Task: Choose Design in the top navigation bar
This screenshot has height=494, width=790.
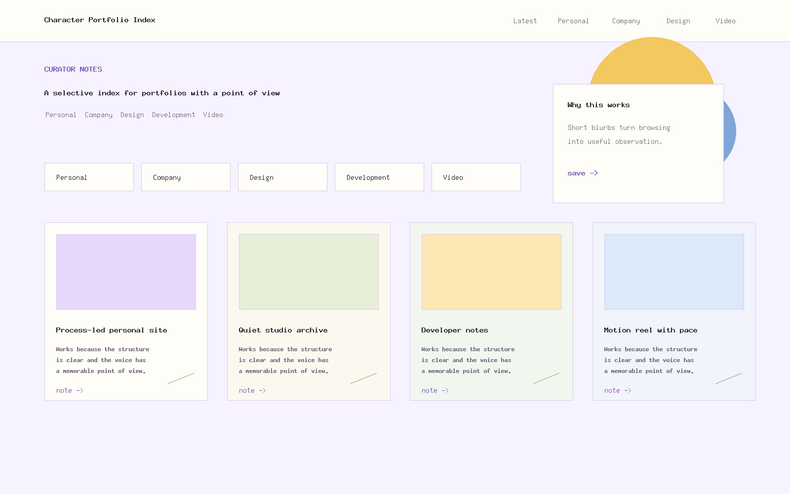Action: [x=678, y=21]
